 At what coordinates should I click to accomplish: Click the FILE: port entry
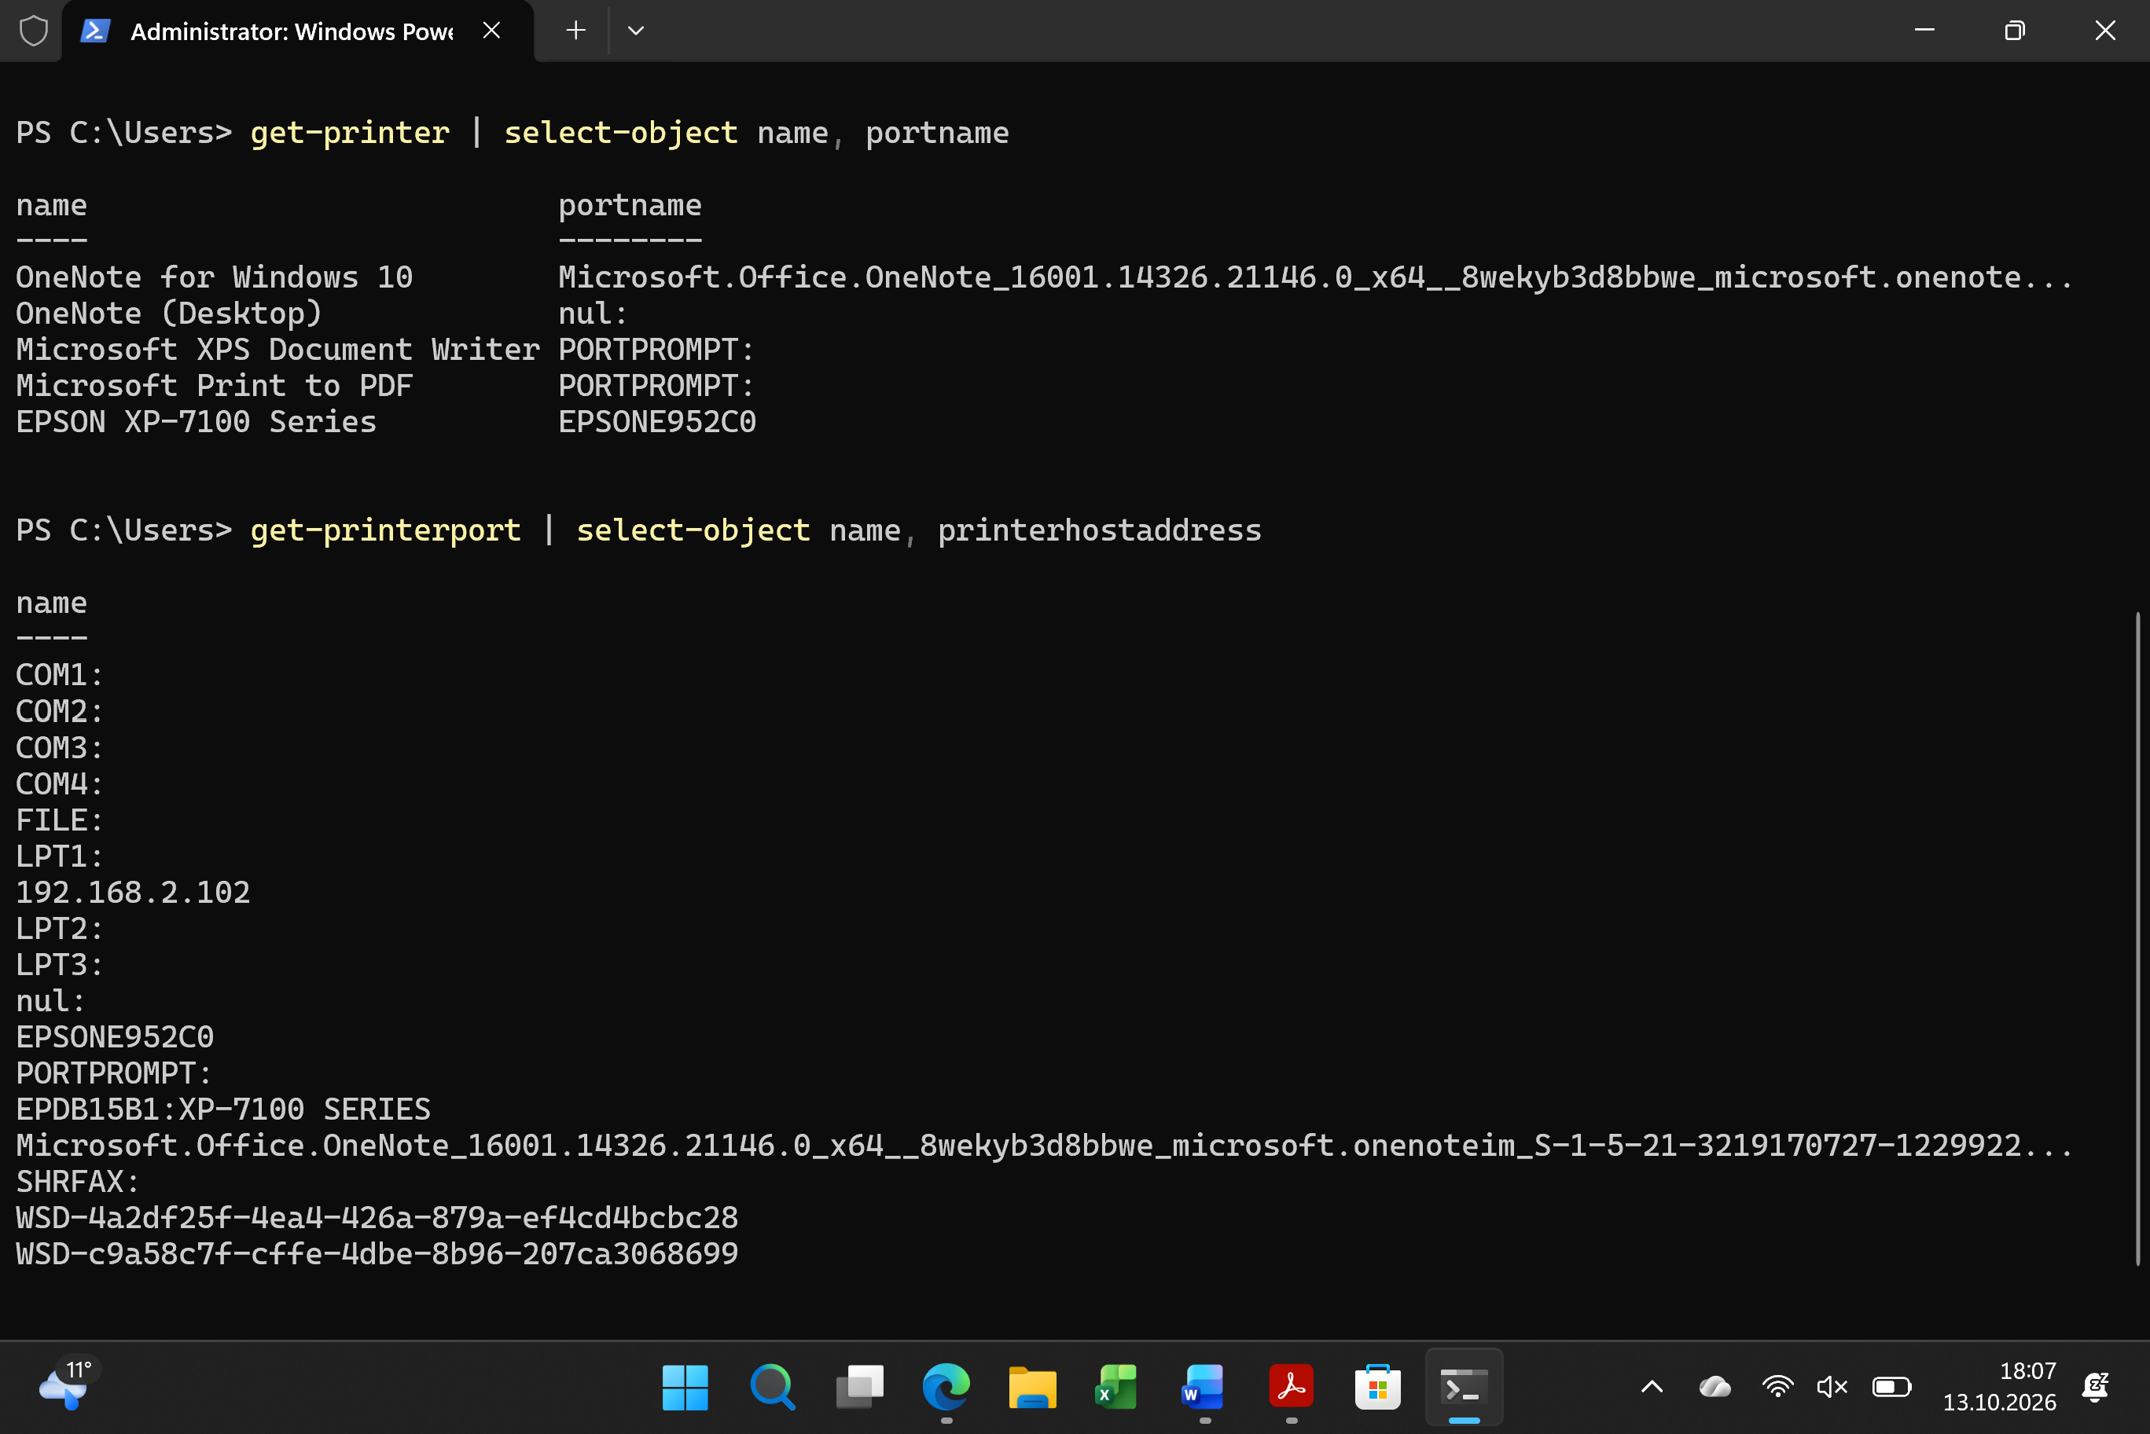(x=60, y=820)
